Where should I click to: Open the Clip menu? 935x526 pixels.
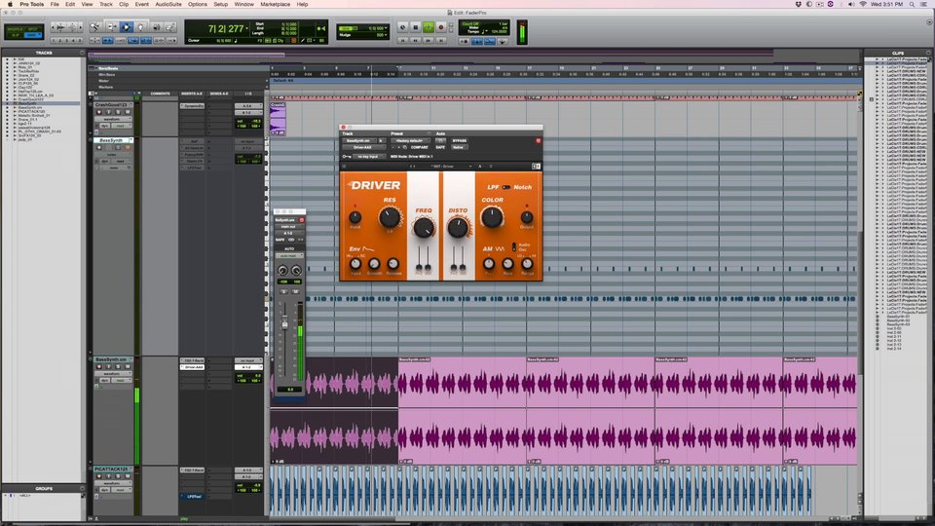pos(124,4)
